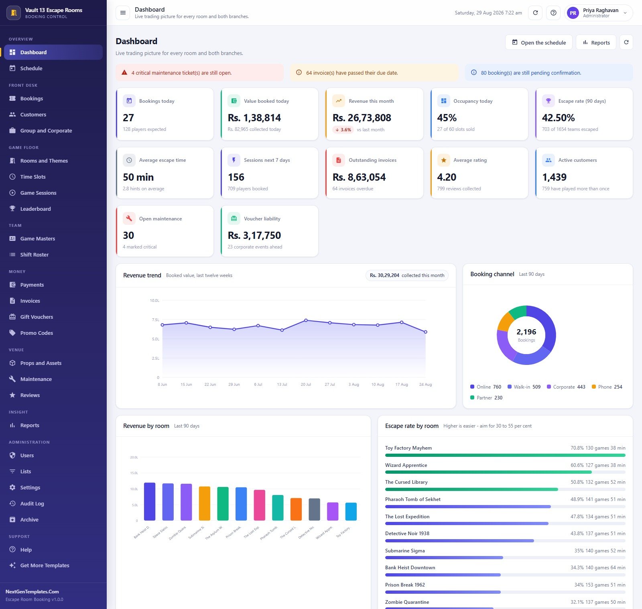The height and width of the screenshot is (609, 642).
Task: Open Customers in the sidebar
Action: tap(53, 114)
